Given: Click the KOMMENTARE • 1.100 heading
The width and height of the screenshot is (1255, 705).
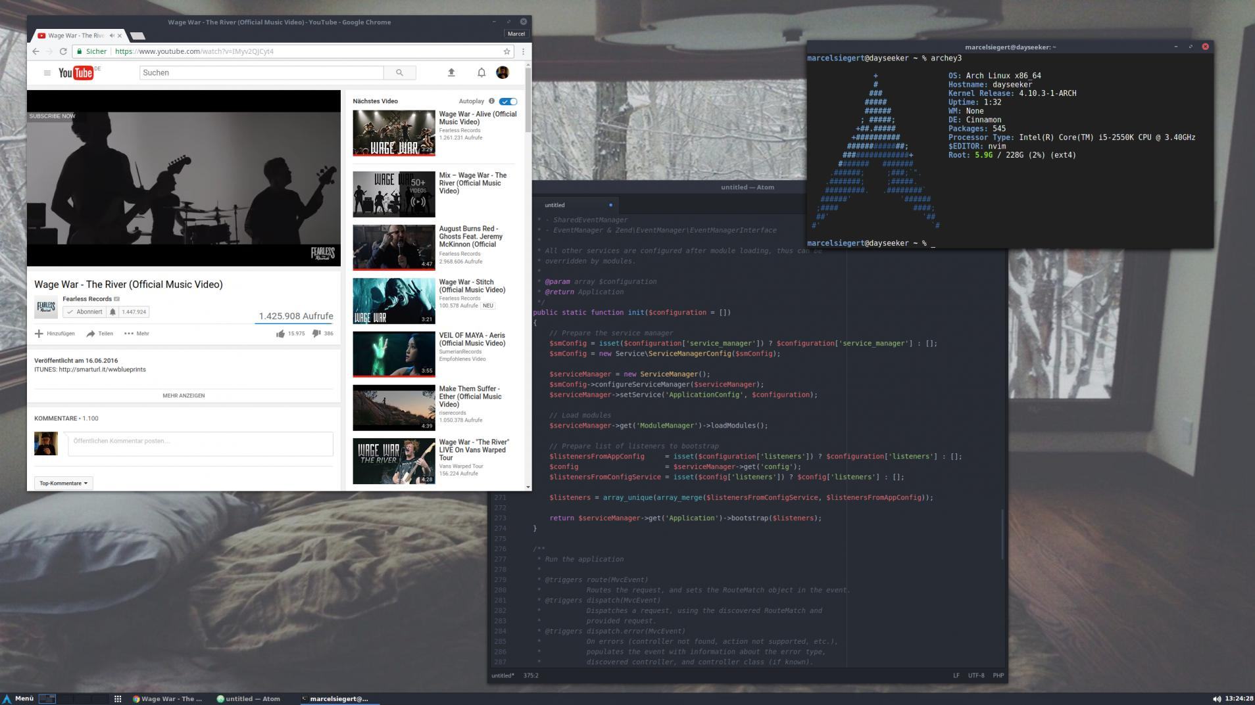Looking at the screenshot, I should pos(66,419).
